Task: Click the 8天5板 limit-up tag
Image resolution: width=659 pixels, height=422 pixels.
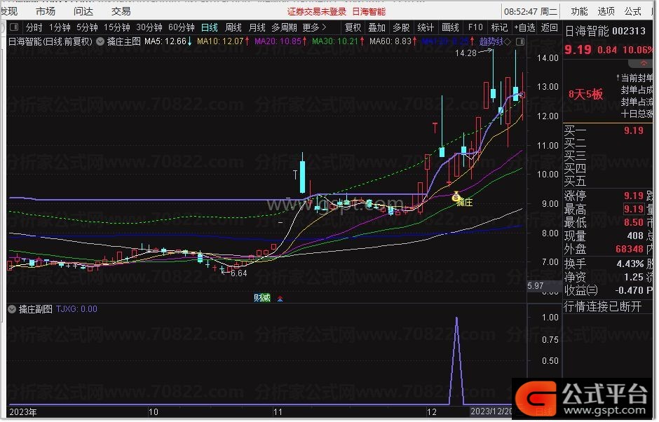Action: pos(586,95)
